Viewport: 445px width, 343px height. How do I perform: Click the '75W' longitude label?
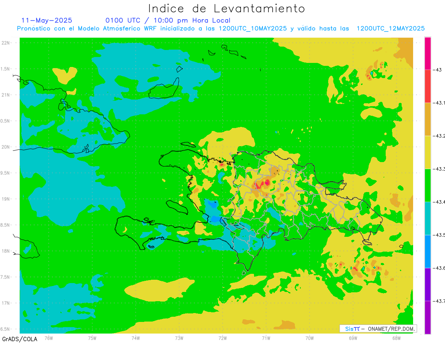92,338
